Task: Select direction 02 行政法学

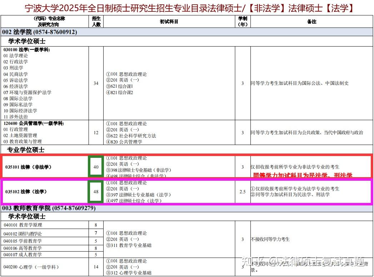Action: point(15,62)
